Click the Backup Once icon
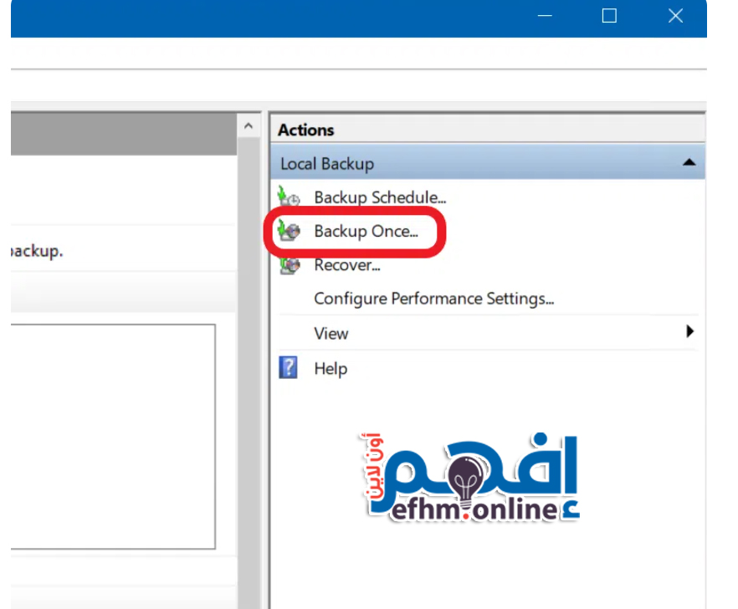This screenshot has width=738, height=609. tap(289, 232)
